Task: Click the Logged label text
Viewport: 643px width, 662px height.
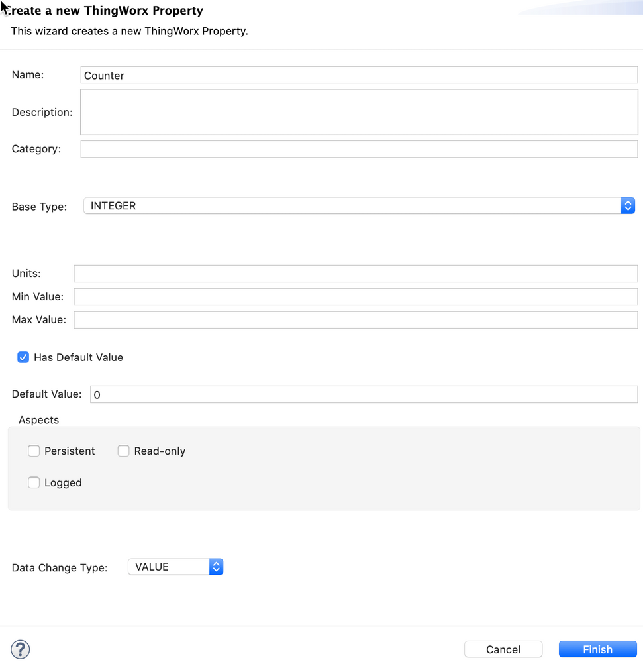Action: click(63, 483)
